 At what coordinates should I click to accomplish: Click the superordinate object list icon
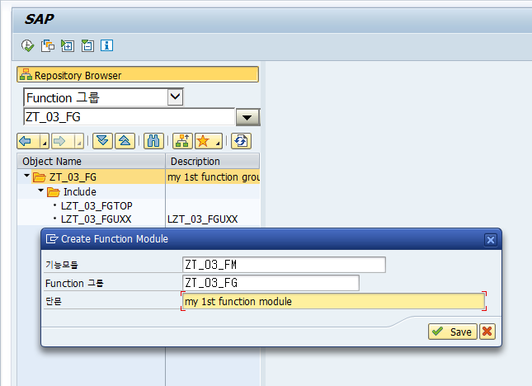point(182,141)
